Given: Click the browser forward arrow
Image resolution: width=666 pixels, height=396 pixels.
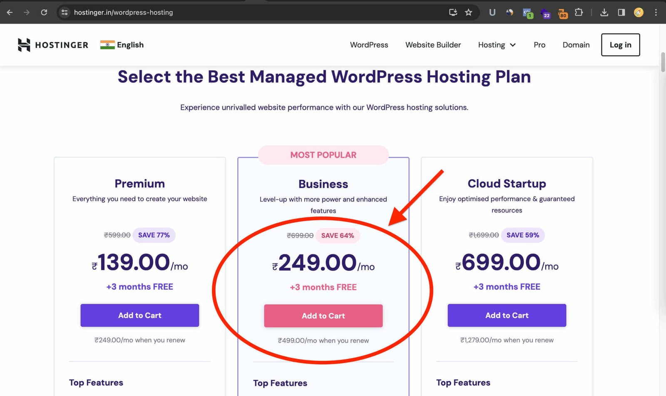Looking at the screenshot, I should click(x=27, y=12).
